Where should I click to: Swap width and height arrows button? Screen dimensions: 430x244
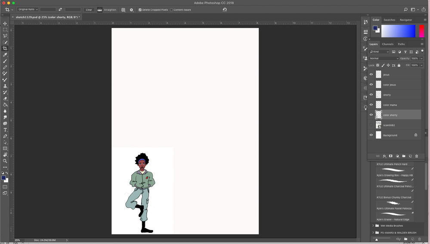pyautogui.click(x=60, y=9)
